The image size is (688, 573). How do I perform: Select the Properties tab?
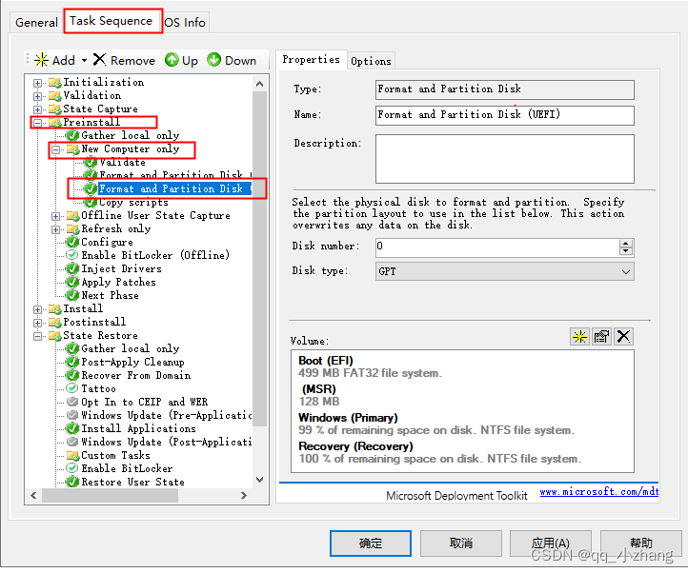(x=311, y=59)
